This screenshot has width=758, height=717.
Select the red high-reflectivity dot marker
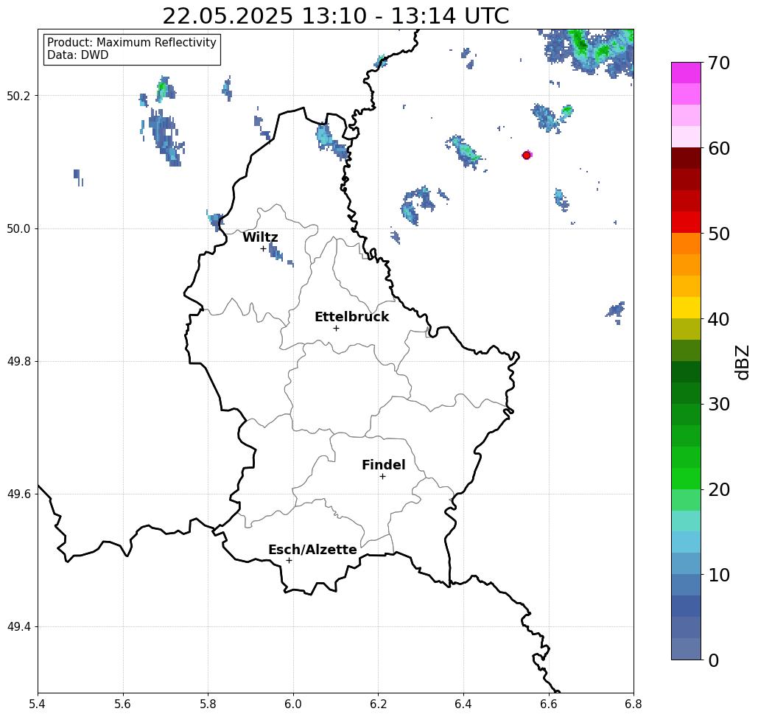point(527,155)
